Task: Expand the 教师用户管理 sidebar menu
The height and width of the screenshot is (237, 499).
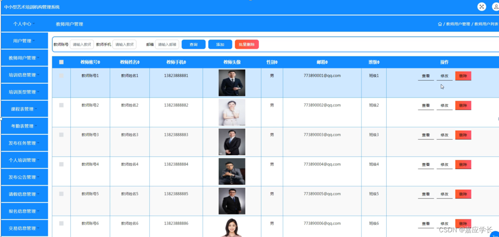Action: (x=24, y=58)
